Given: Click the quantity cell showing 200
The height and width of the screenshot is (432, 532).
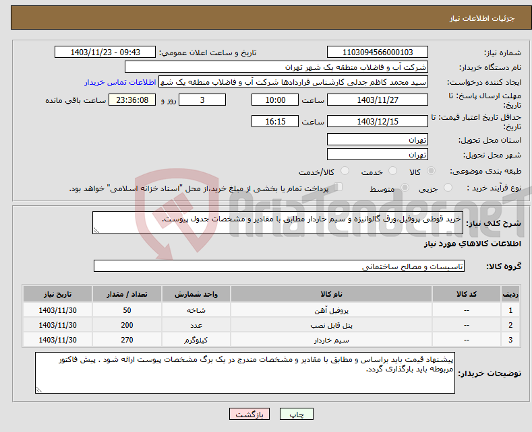Looking at the screenshot, I should [127, 325].
